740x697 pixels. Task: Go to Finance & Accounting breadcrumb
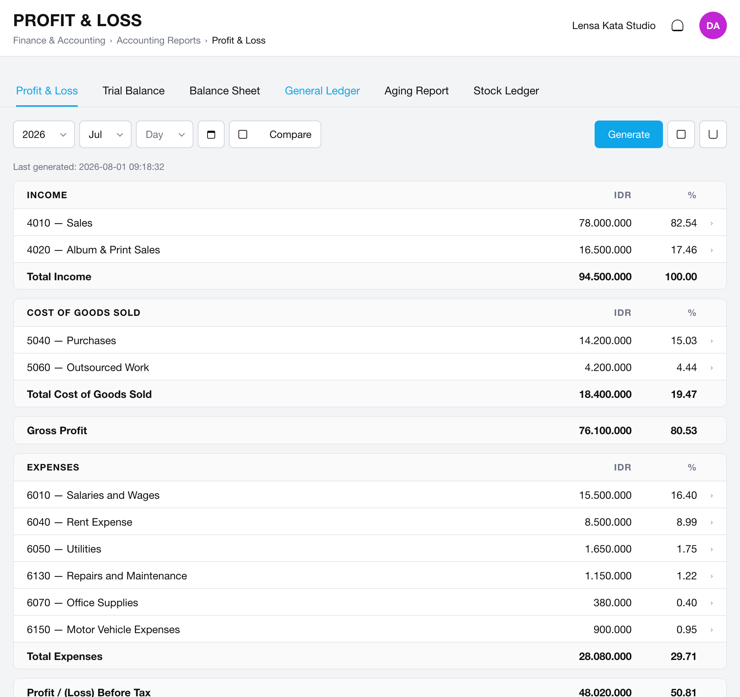[59, 40]
